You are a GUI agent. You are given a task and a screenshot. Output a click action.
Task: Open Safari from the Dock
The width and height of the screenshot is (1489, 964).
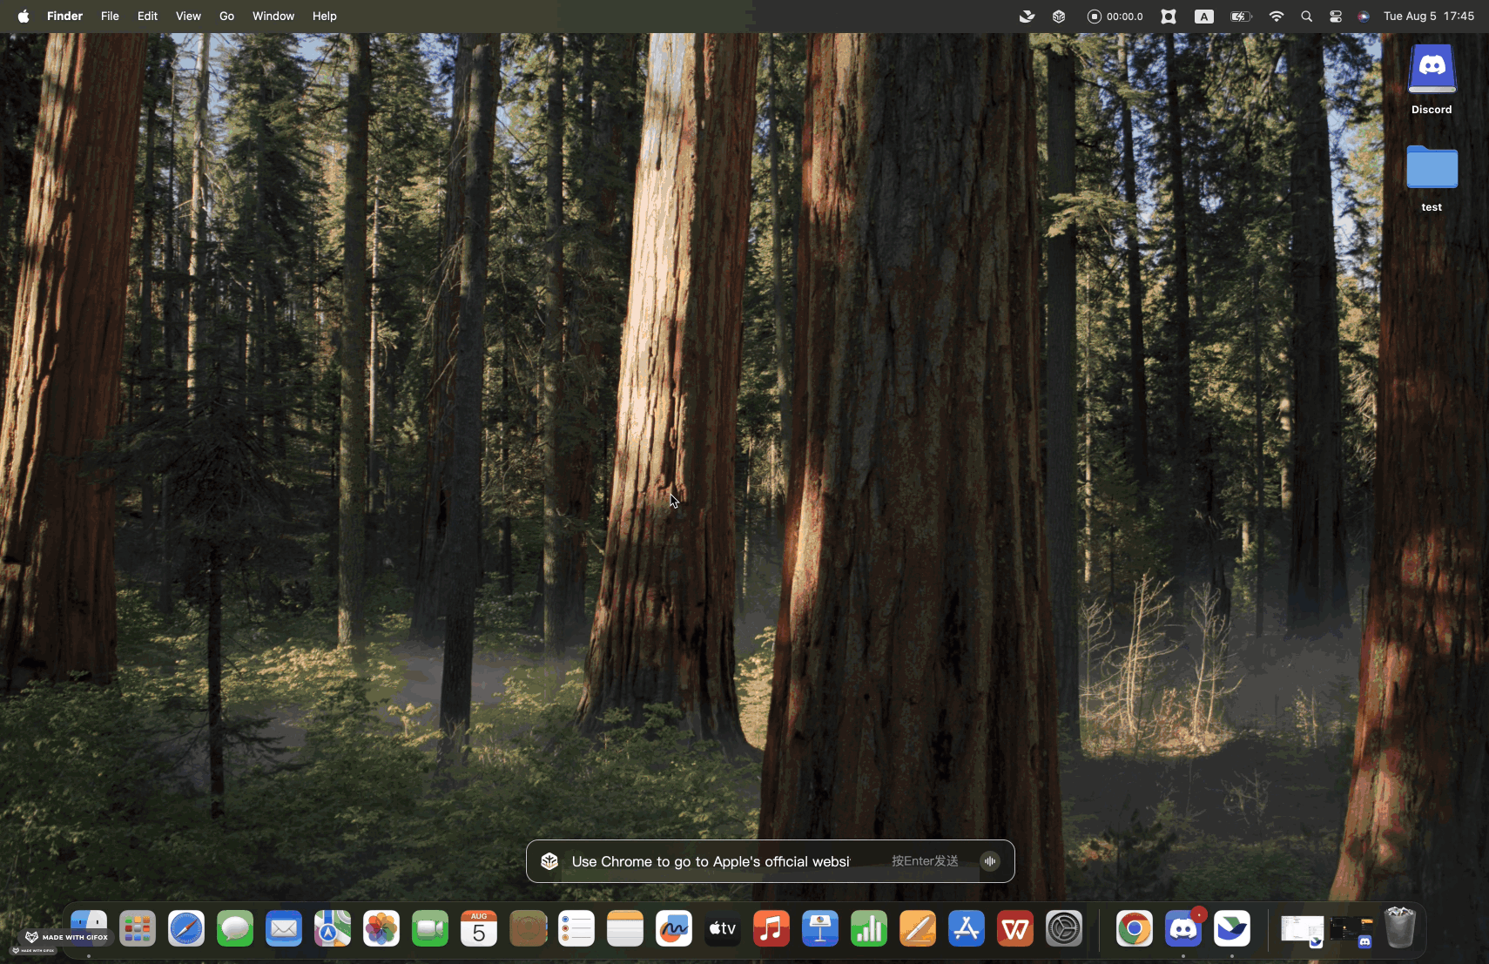pos(186,928)
